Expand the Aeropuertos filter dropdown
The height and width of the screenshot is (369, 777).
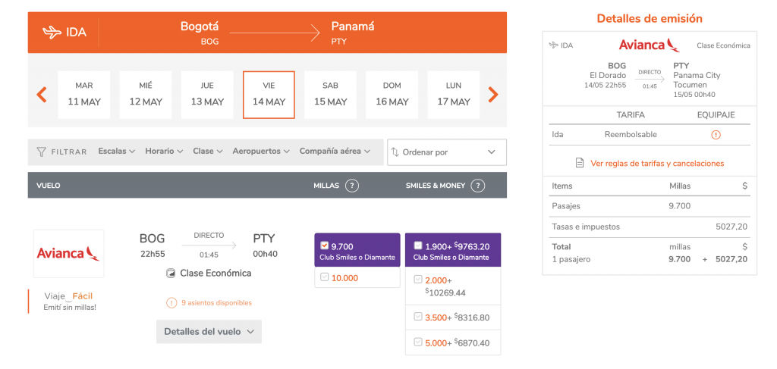261,152
